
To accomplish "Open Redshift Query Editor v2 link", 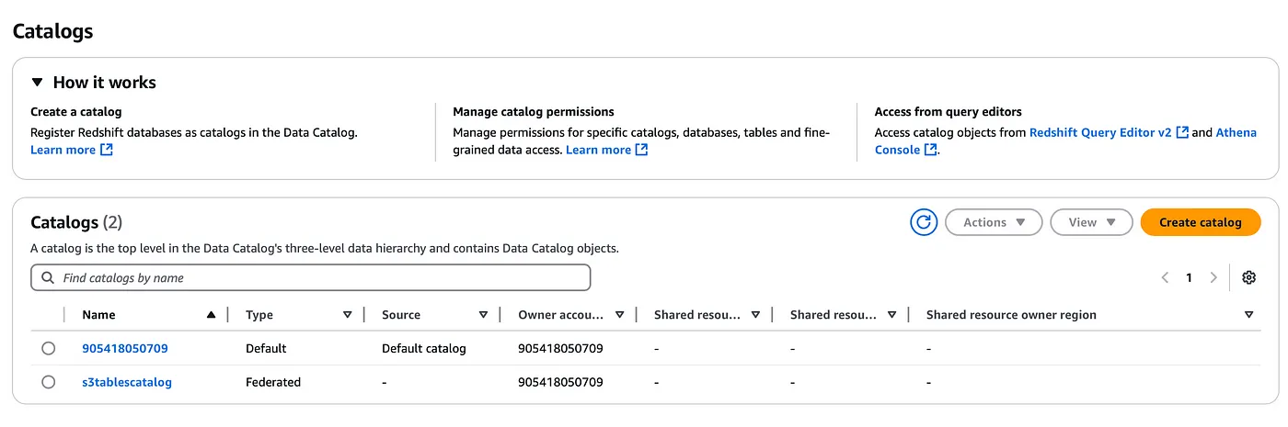I will (x=1109, y=132).
